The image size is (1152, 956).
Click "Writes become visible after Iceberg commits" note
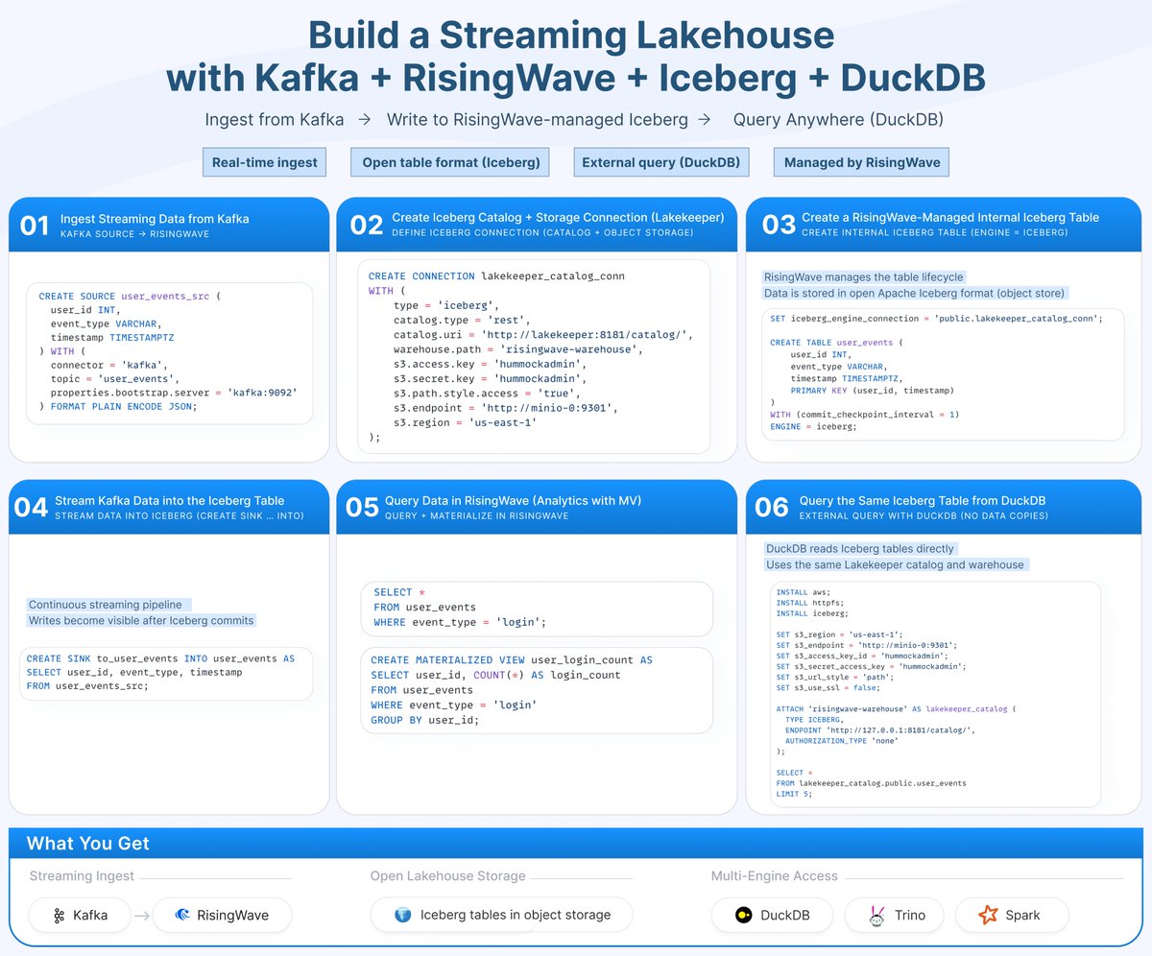(x=141, y=621)
